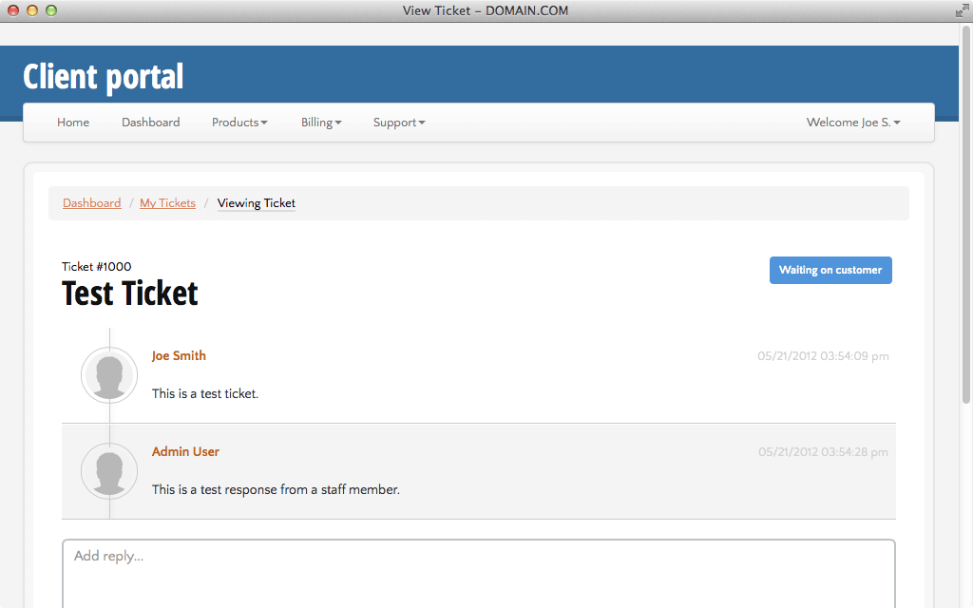The width and height of the screenshot is (973, 608).
Task: Click the green zoom button
Action: [x=51, y=10]
